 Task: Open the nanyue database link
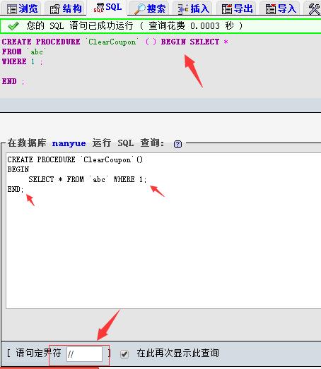[69, 143]
